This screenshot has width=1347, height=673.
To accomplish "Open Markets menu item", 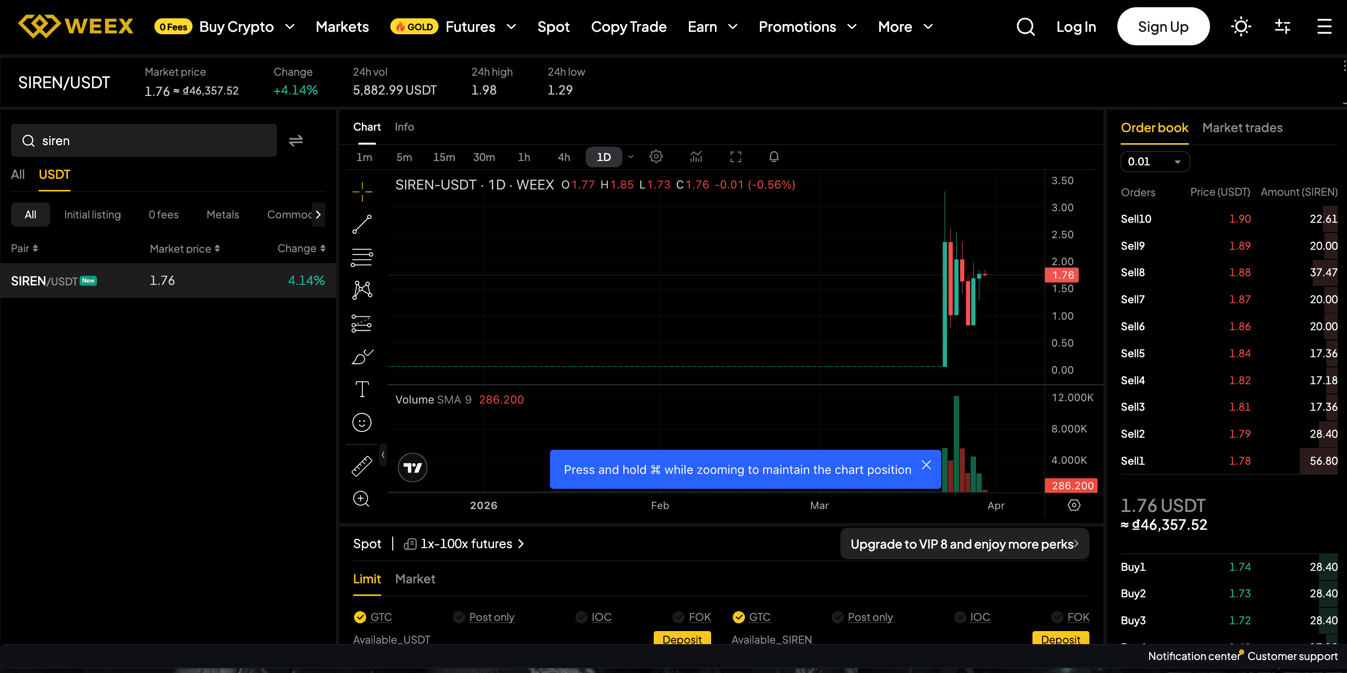I will tap(342, 27).
